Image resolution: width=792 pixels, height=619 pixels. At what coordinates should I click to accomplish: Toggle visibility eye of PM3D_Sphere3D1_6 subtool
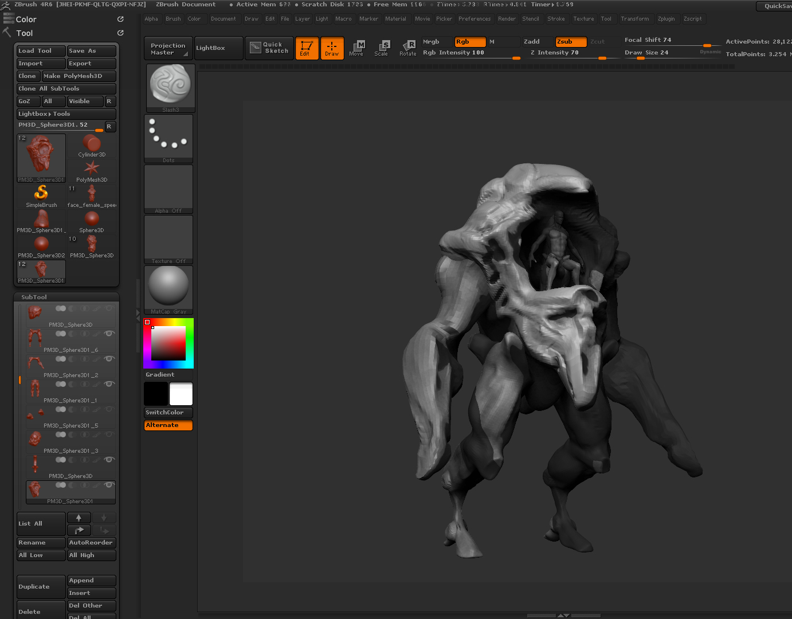tap(109, 334)
